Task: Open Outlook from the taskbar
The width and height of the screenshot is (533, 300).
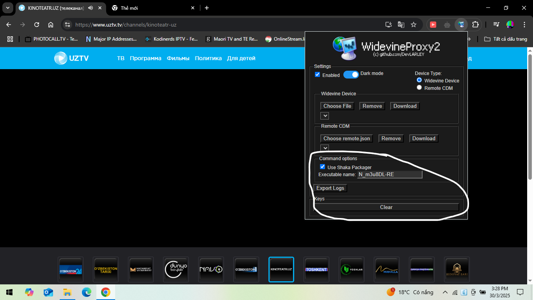Action: click(48, 292)
